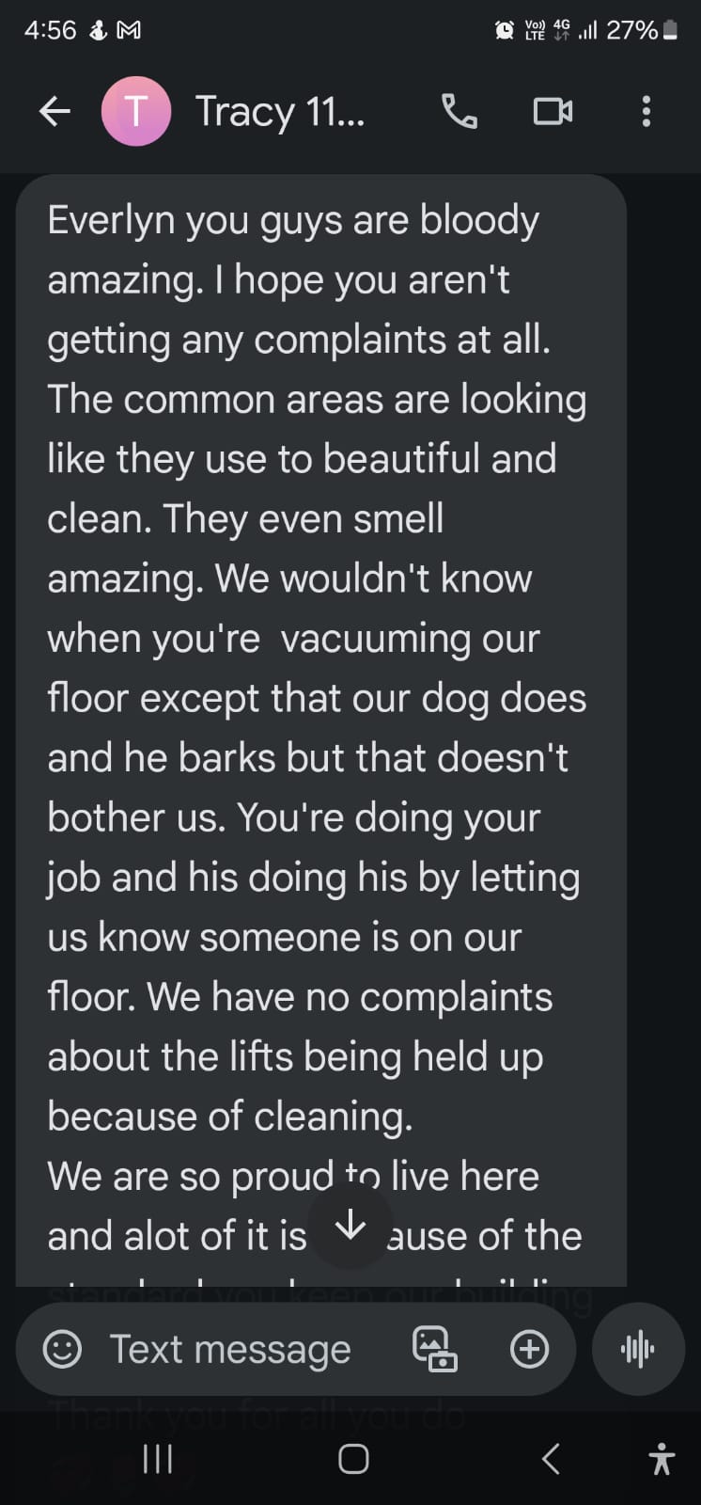The image size is (701, 1505).
Task: Open the three-dot more options menu
Action: point(646,112)
